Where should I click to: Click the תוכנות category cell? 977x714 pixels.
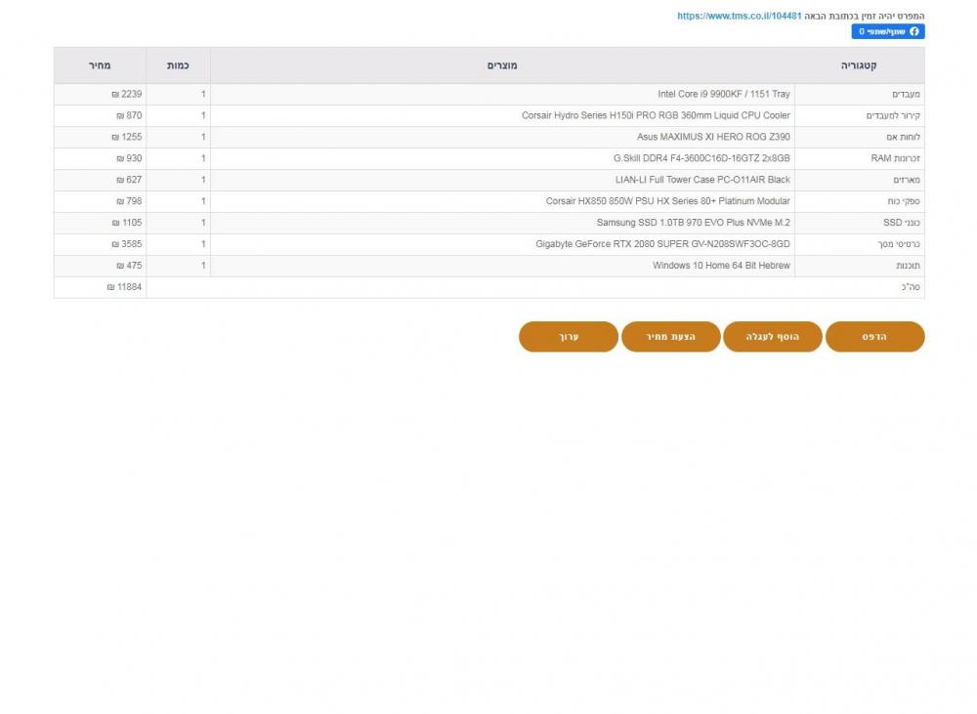860,266
